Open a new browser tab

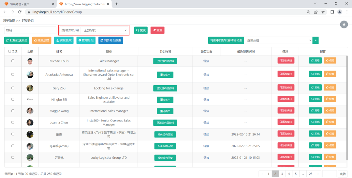[116, 4]
